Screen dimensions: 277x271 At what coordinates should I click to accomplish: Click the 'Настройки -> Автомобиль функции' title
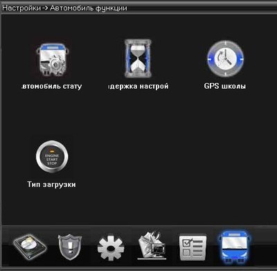(64, 8)
